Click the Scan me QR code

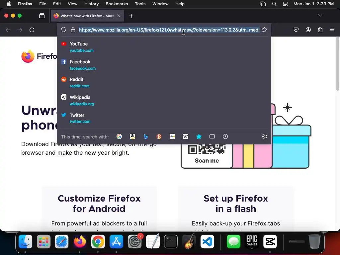click(207, 149)
